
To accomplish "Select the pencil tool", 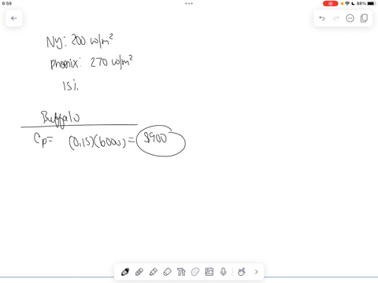I will click(x=153, y=272).
